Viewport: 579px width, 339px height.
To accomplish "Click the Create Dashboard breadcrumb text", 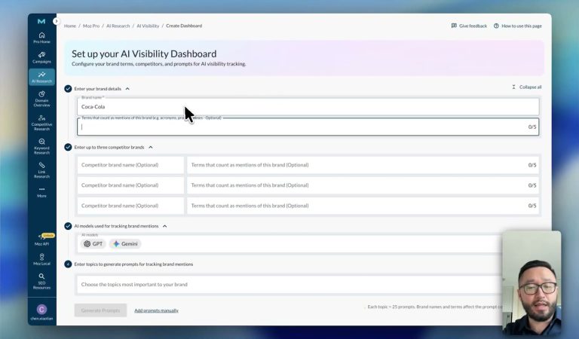I will pos(184,26).
